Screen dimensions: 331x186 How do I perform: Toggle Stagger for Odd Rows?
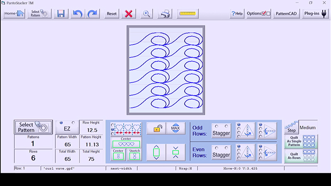pyautogui.click(x=221, y=131)
